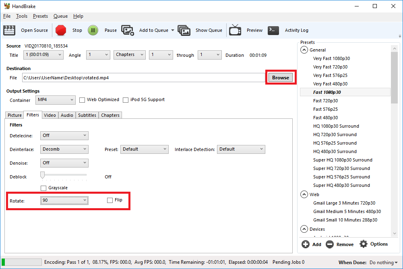Check the Flip checkbox

coord(110,200)
